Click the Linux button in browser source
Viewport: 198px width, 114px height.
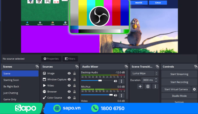click(158, 3)
